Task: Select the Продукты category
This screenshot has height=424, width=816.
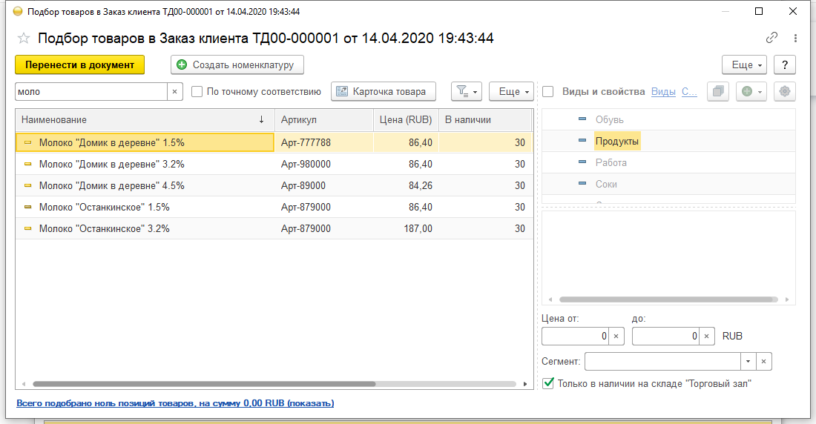Action: click(x=617, y=141)
